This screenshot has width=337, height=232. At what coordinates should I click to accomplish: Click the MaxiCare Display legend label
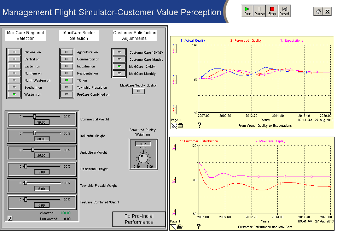click(270, 141)
